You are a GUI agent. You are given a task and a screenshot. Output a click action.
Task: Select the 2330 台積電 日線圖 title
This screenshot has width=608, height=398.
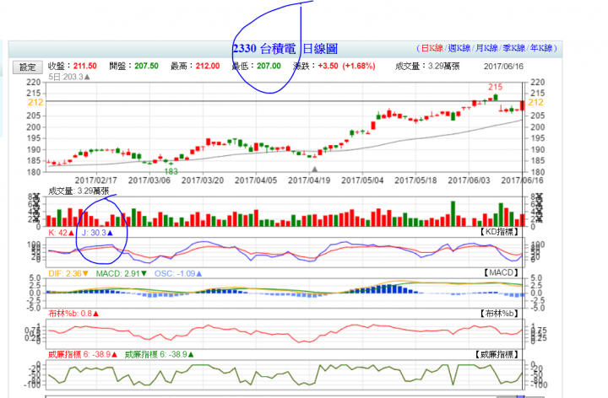285,49
